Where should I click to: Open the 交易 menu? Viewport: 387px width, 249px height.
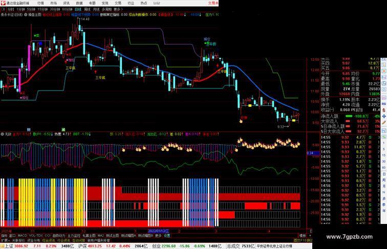click(118, 3)
